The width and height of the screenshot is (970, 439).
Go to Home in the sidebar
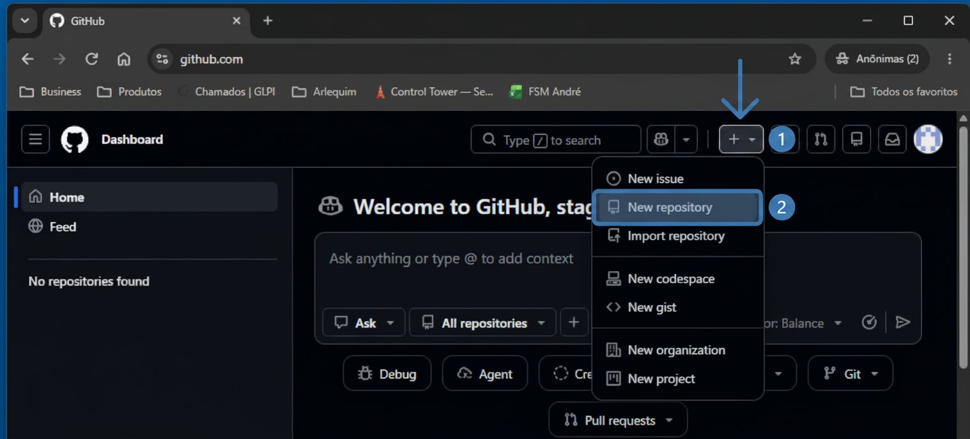click(x=150, y=197)
